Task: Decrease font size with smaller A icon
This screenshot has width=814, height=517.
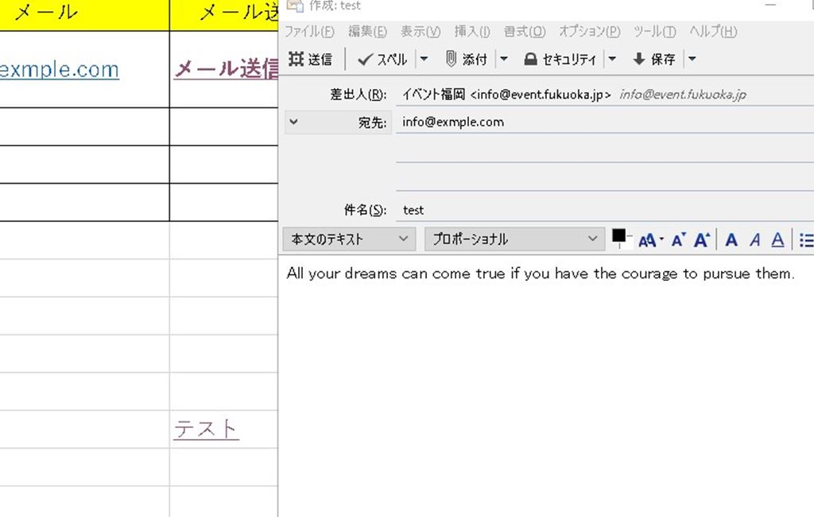Action: pyautogui.click(x=677, y=239)
